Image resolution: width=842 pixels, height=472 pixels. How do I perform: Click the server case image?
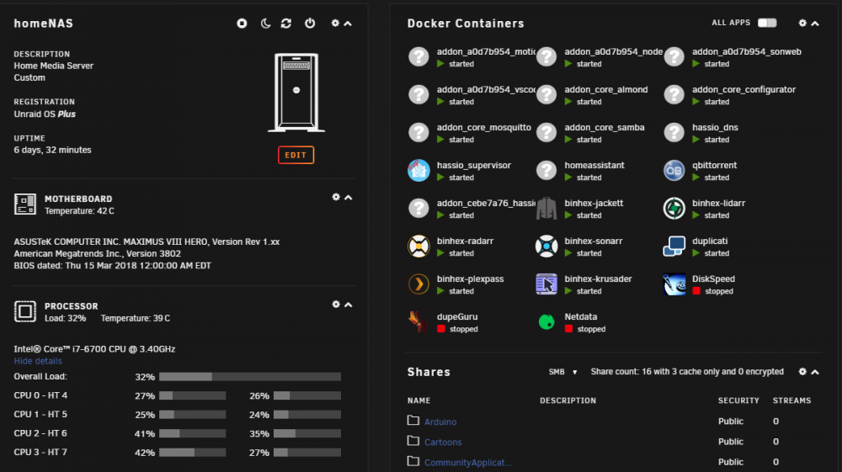click(x=296, y=93)
